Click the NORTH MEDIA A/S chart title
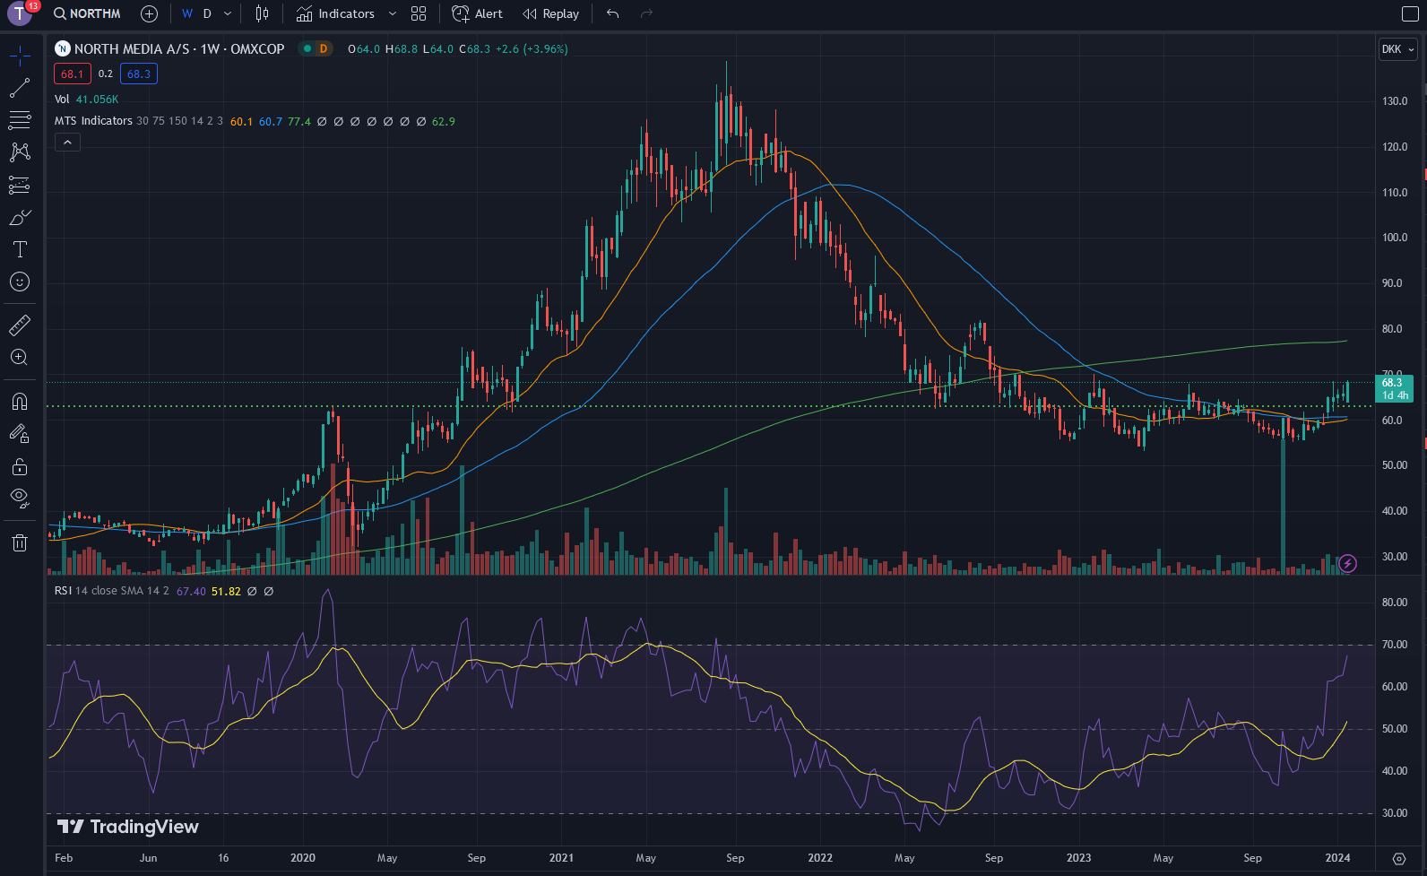 (179, 48)
